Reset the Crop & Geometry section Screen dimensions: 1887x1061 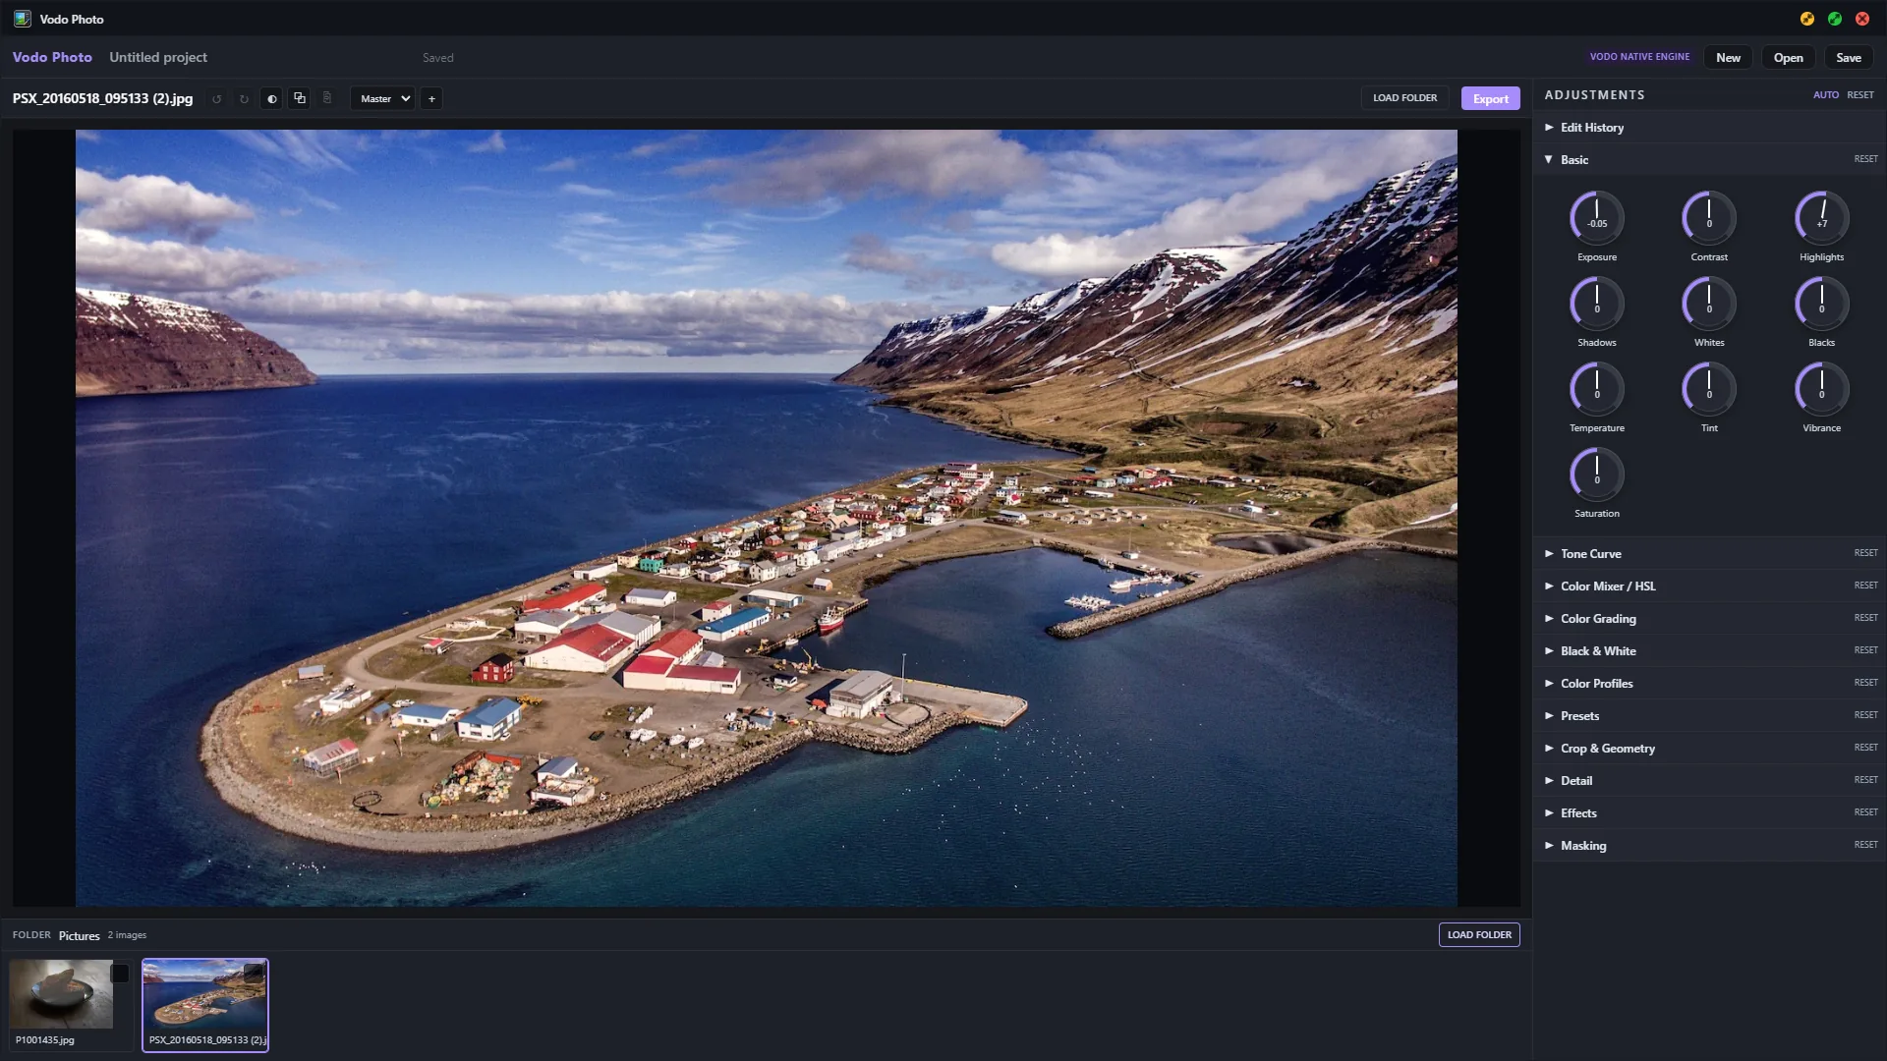(x=1865, y=748)
